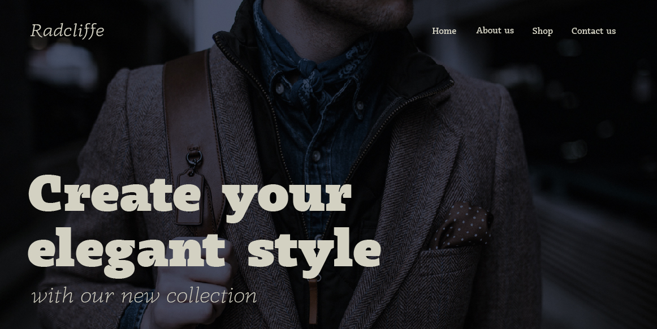Open the About us page

(x=495, y=31)
